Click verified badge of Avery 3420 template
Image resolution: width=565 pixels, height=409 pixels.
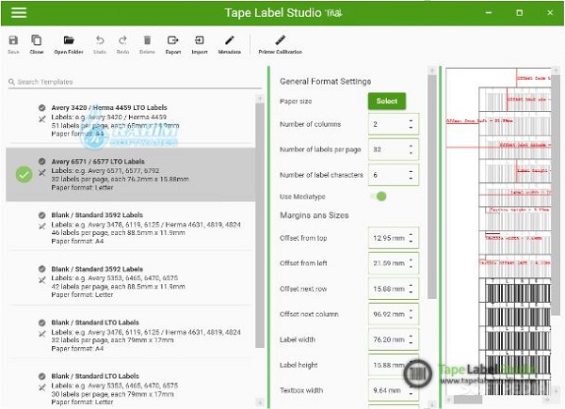(x=42, y=107)
